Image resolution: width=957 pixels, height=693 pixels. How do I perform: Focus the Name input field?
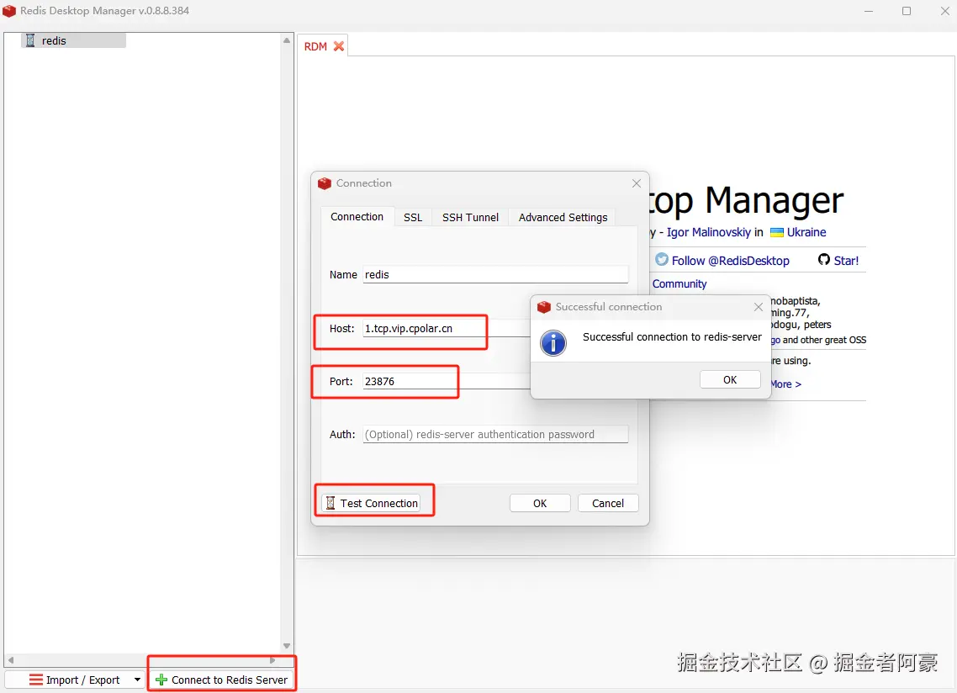(x=495, y=275)
